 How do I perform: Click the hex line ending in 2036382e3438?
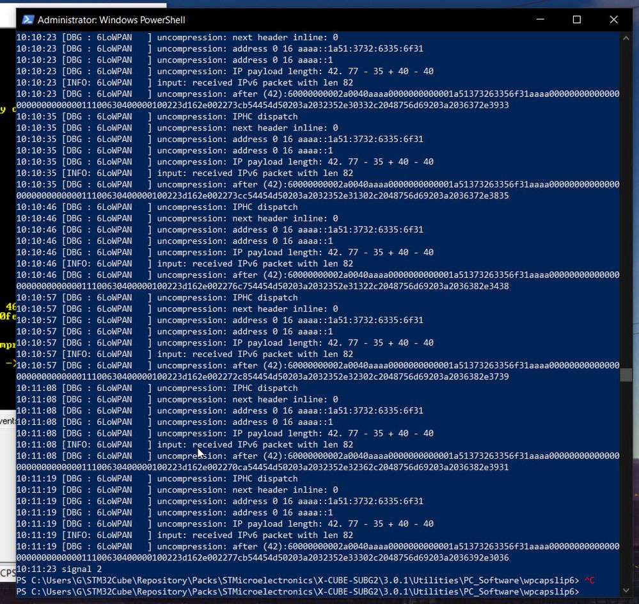point(262,286)
